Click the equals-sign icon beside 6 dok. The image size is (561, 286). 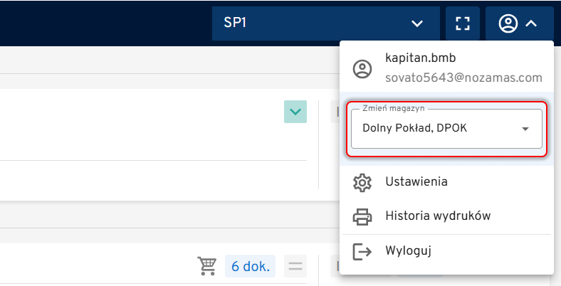[x=295, y=267]
